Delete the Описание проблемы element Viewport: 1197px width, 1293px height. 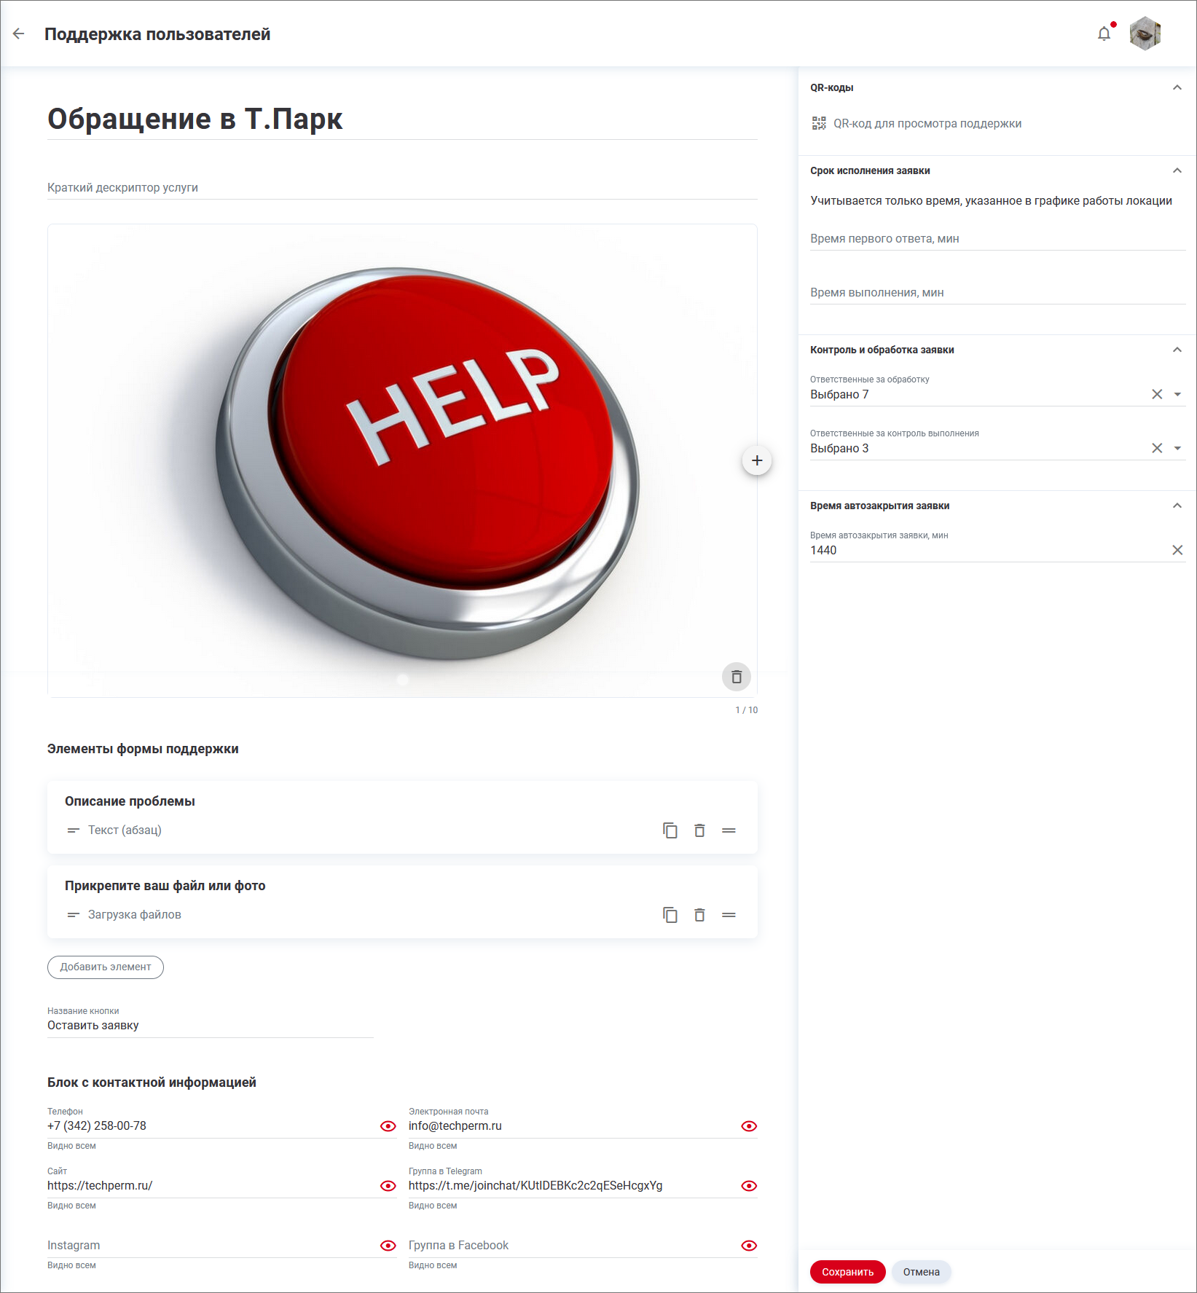click(x=699, y=830)
